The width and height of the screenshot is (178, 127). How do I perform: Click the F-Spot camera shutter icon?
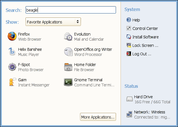click(x=12, y=67)
